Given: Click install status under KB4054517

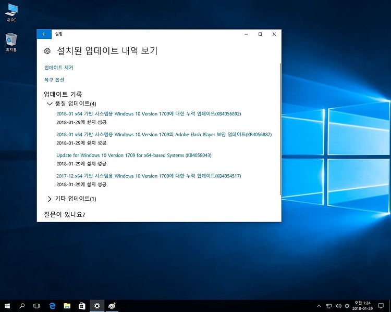Looking at the screenshot, I should (81, 185).
